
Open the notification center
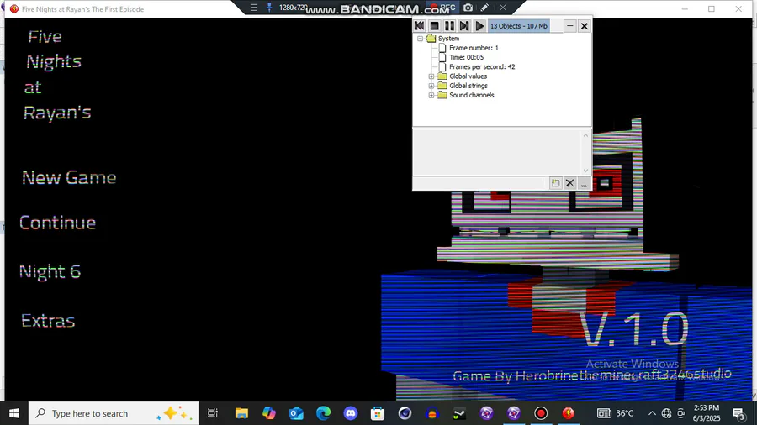(x=738, y=413)
